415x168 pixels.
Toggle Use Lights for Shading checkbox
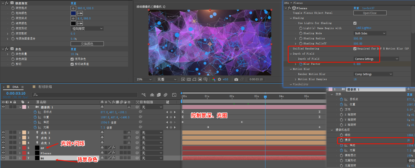tap(355, 23)
